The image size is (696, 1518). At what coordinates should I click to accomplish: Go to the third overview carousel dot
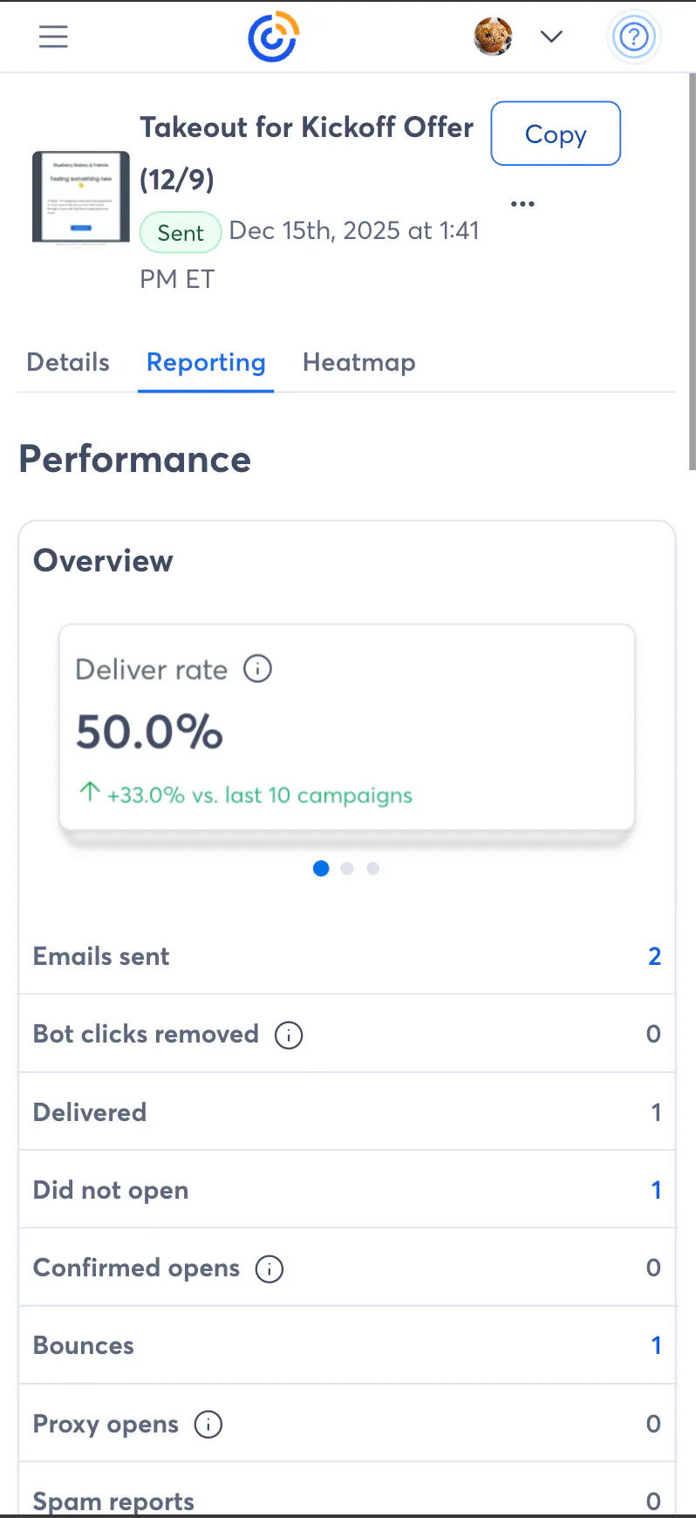click(x=373, y=869)
